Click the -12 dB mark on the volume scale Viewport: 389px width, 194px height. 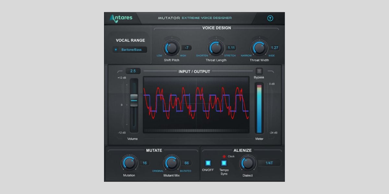click(x=122, y=133)
